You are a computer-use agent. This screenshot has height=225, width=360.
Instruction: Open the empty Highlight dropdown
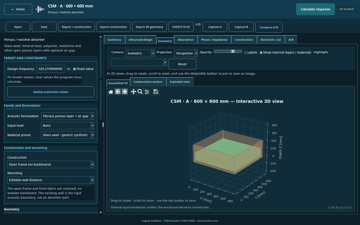(x=139, y=62)
